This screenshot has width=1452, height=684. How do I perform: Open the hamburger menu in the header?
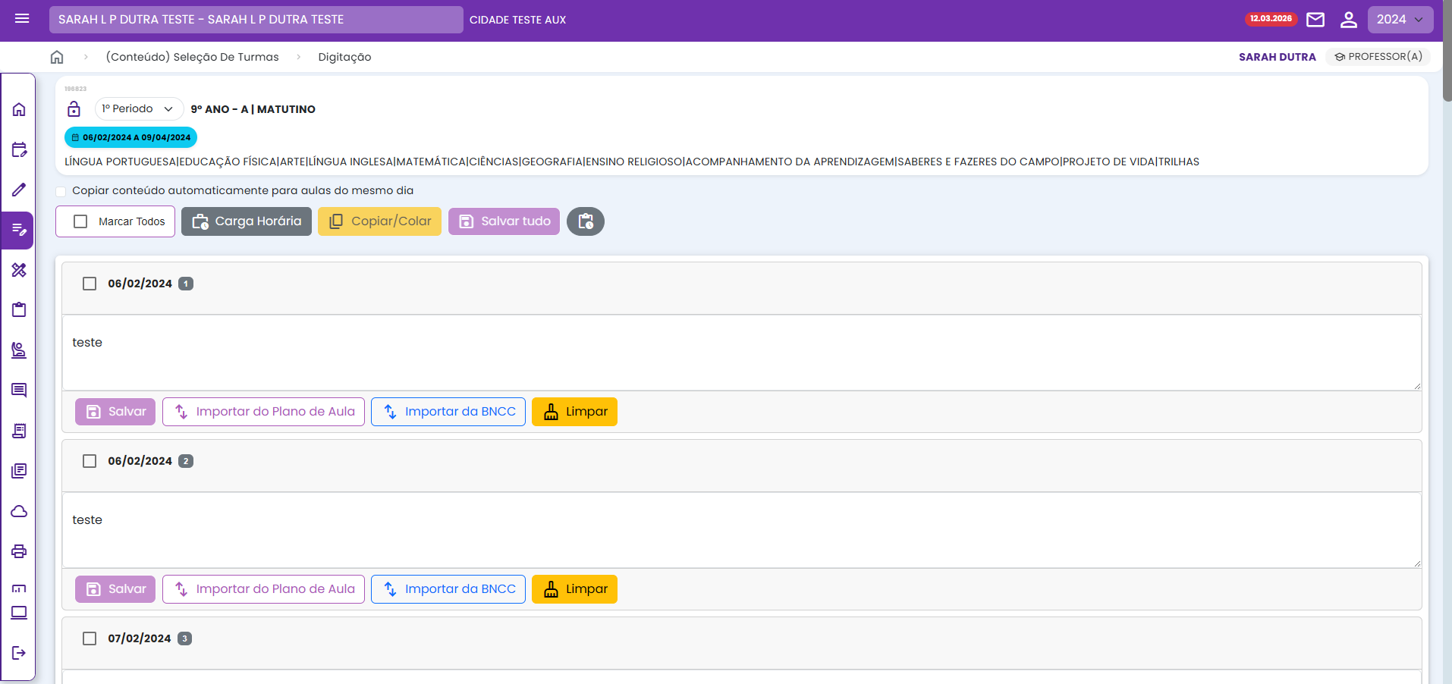coord(22,19)
